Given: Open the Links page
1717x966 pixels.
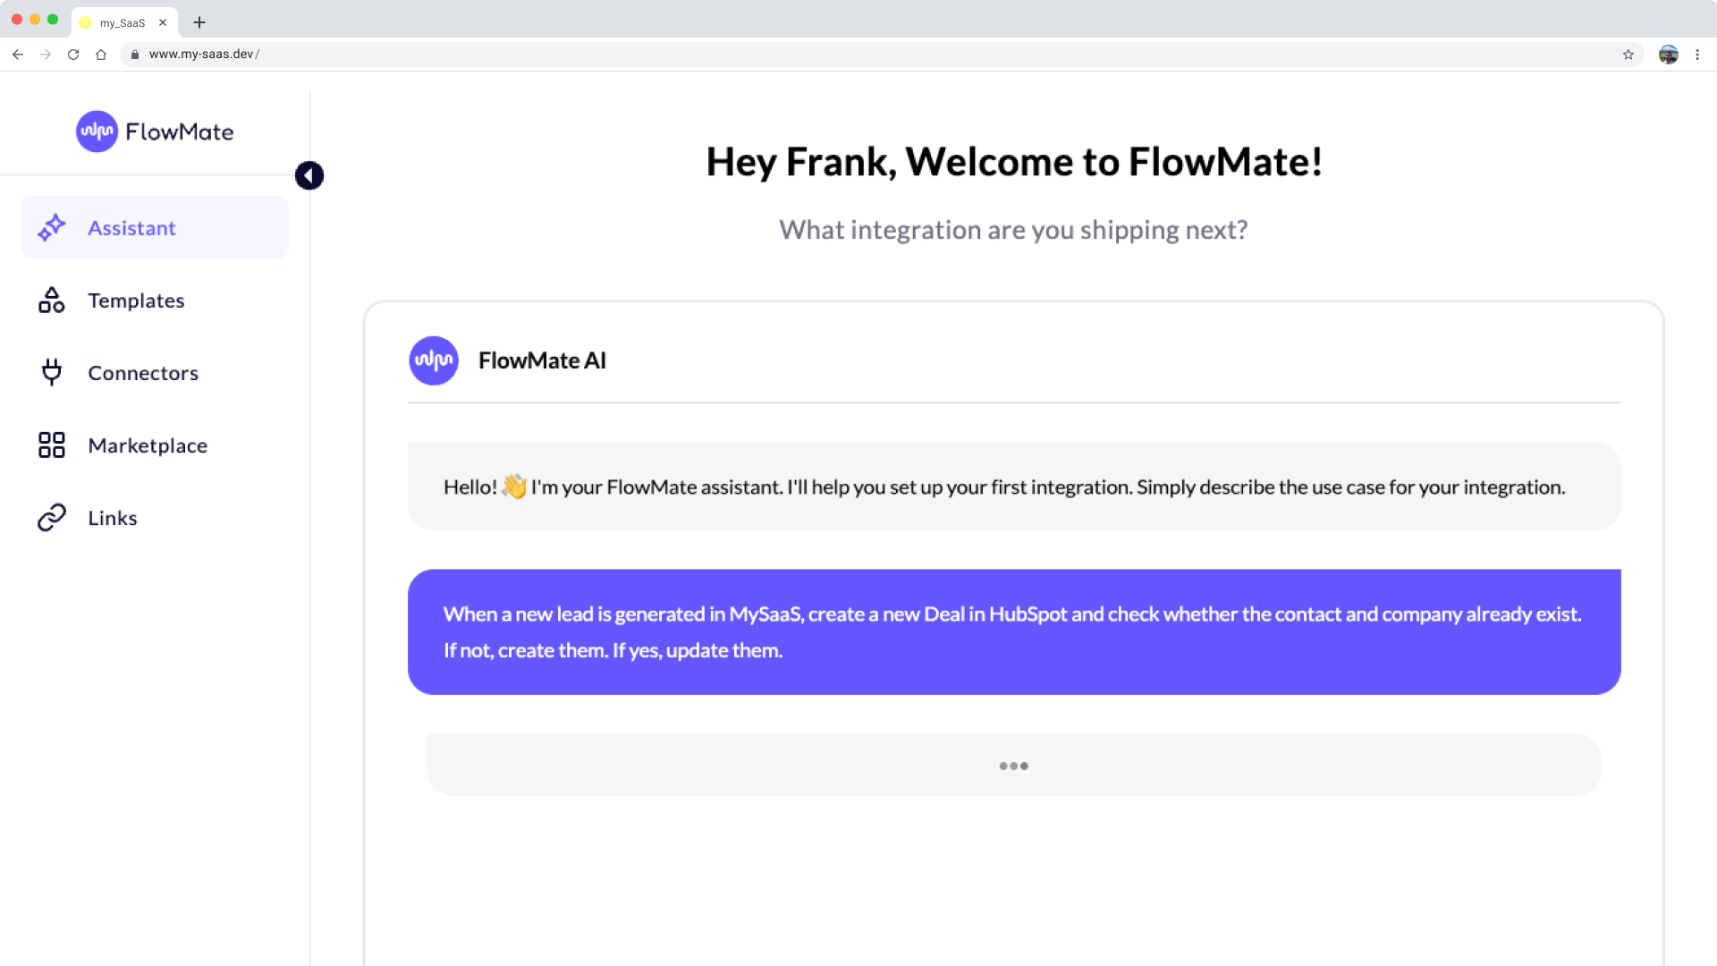Looking at the screenshot, I should 113,518.
